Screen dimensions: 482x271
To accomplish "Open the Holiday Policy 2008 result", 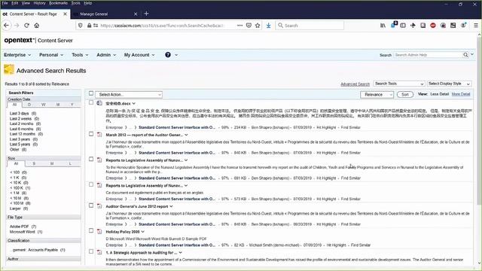I will (123, 232).
